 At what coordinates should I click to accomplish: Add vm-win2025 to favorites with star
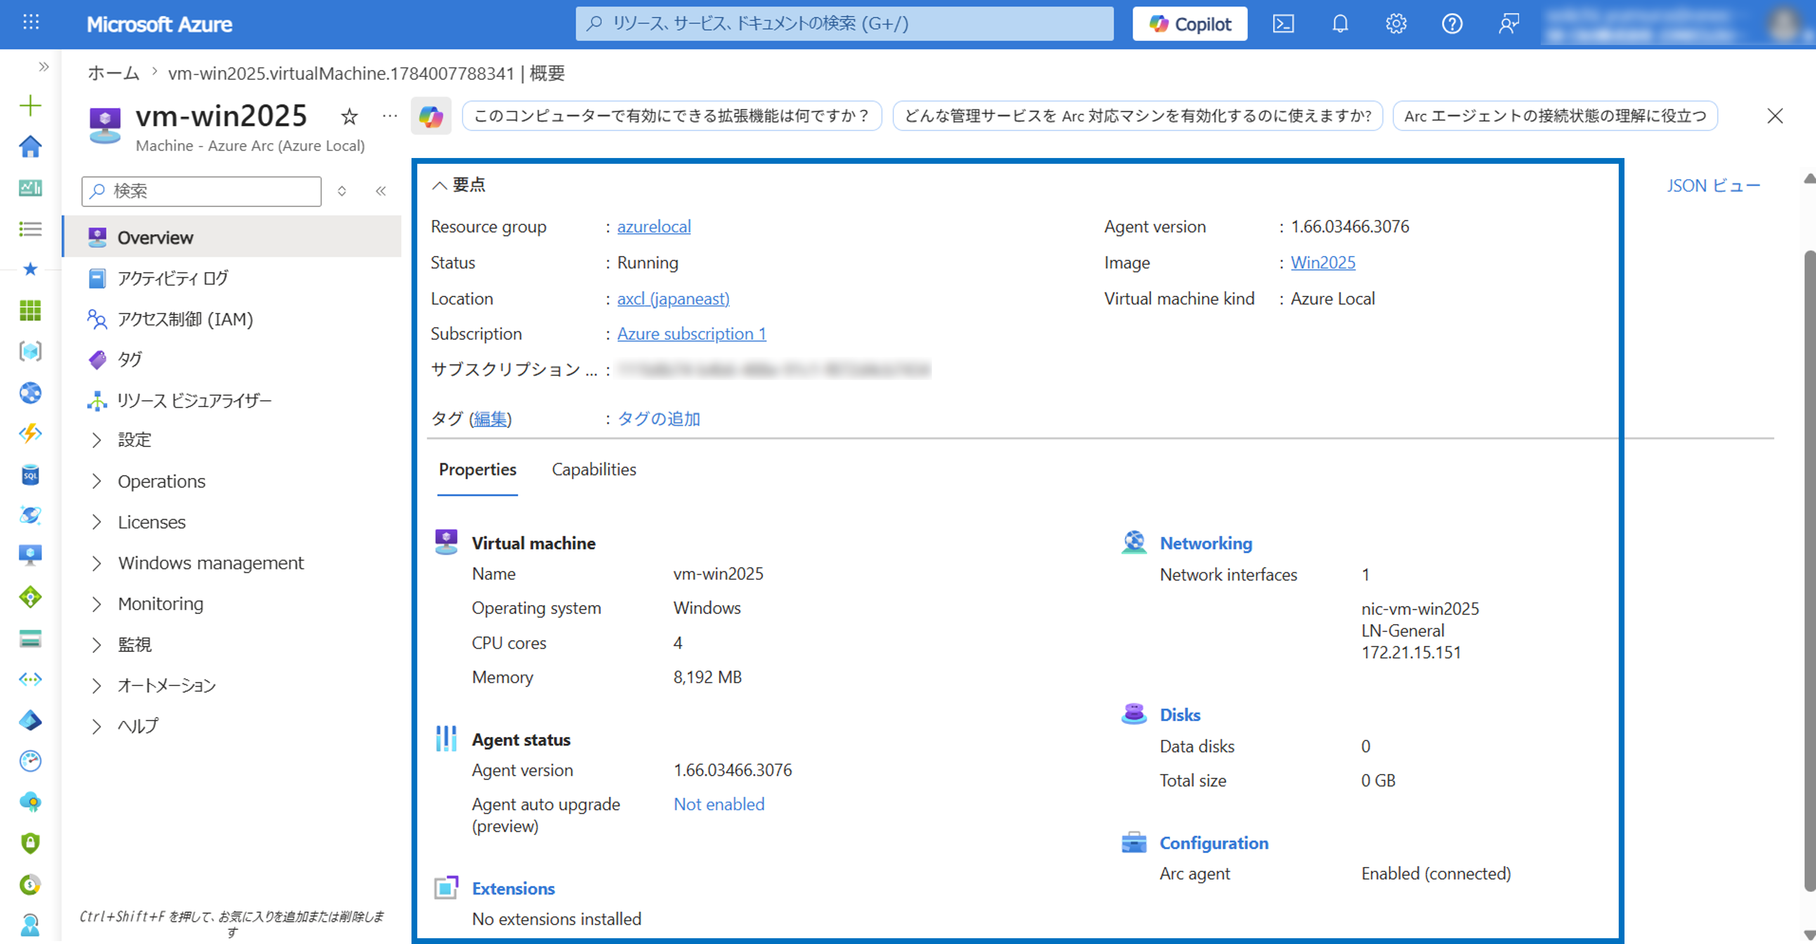pyautogui.click(x=349, y=116)
